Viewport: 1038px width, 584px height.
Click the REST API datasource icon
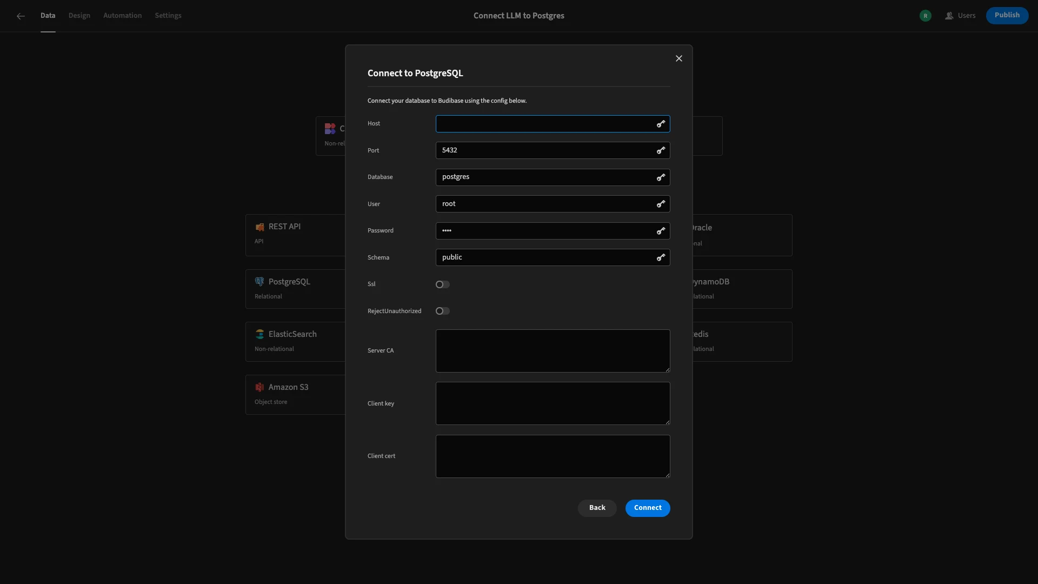pyautogui.click(x=259, y=227)
